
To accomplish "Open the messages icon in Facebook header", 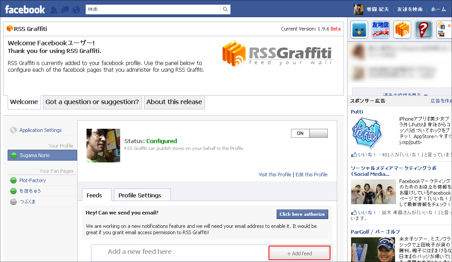I will point(65,10).
